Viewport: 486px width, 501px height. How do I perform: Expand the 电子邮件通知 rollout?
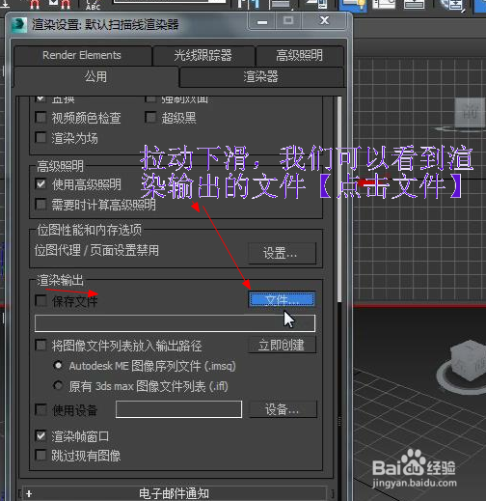(x=174, y=493)
